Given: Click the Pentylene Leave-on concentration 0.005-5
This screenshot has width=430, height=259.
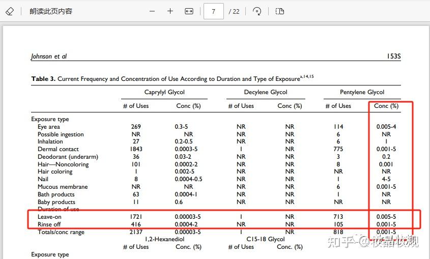Looking at the screenshot, I should coord(386,217).
